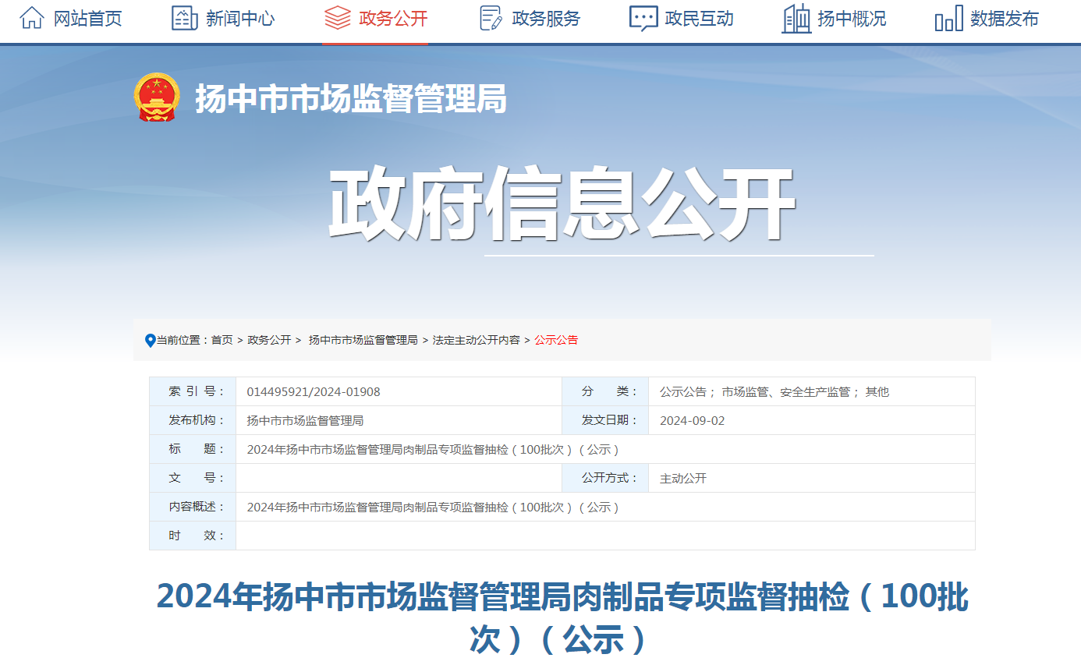
Task: Click the large 政府信息公开 banner heading
Action: tap(562, 204)
